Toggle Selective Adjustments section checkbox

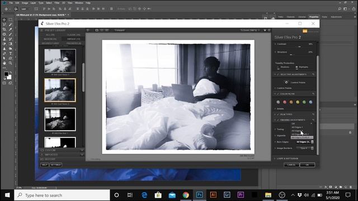coord(278,74)
